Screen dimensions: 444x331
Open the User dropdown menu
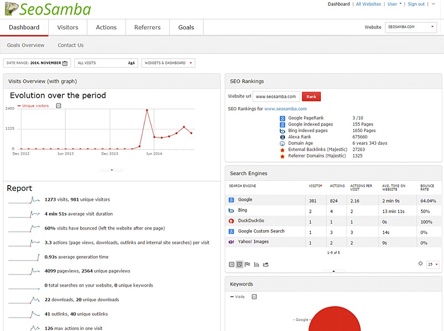(395, 4)
